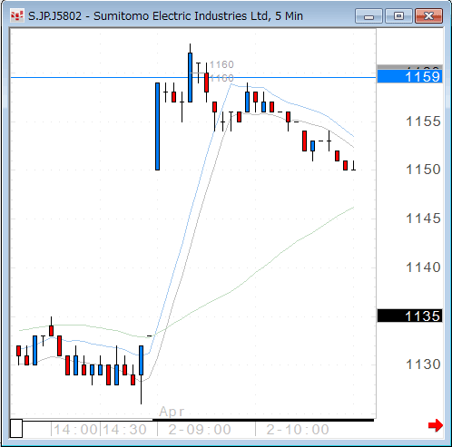
Task: Click the upper 1160 label near the candles
Action: 221,64
